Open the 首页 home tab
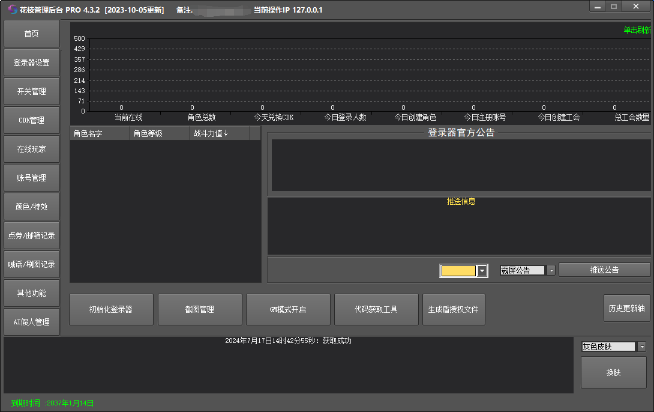Viewport: 654px width, 412px height. tap(32, 34)
